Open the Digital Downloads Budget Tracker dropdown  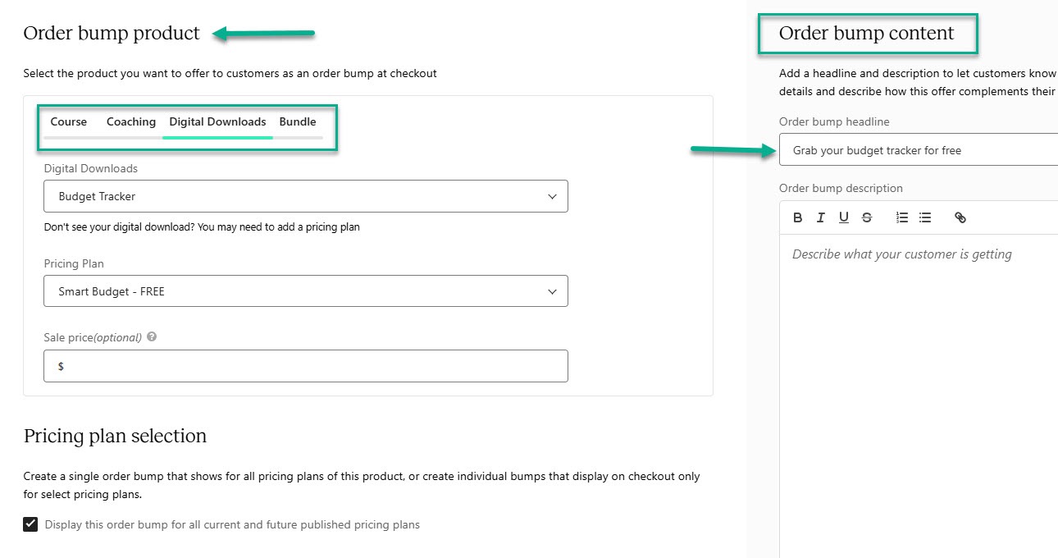tap(306, 197)
